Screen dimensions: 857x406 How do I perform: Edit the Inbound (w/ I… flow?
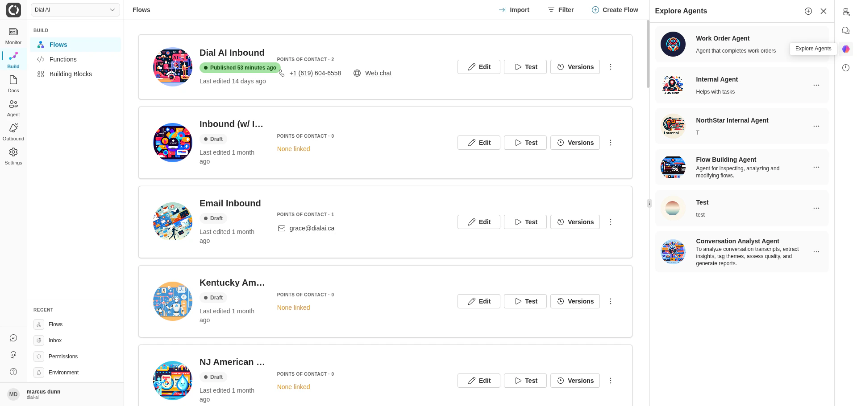coord(479,143)
